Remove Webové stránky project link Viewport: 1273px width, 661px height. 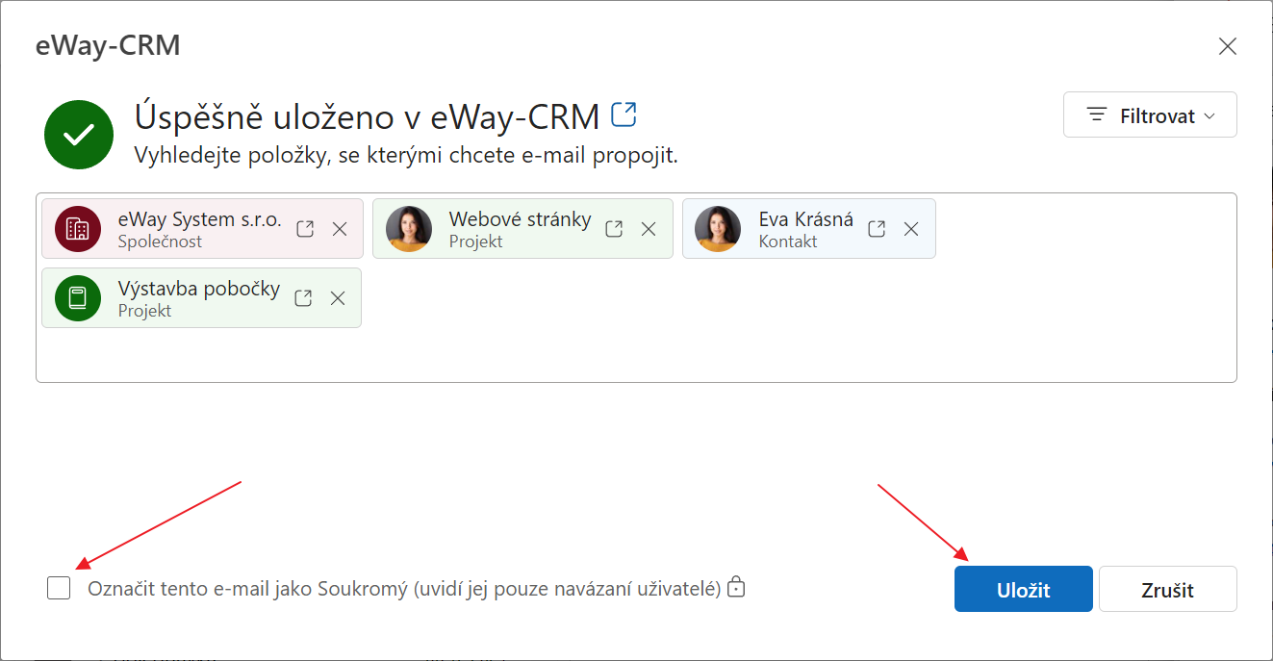tap(649, 229)
